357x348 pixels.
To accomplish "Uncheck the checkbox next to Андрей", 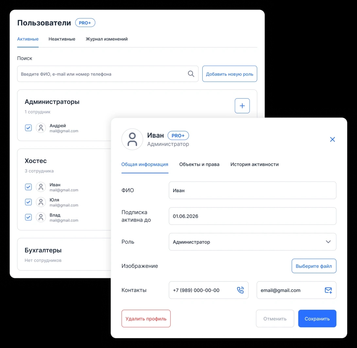I will point(28,128).
